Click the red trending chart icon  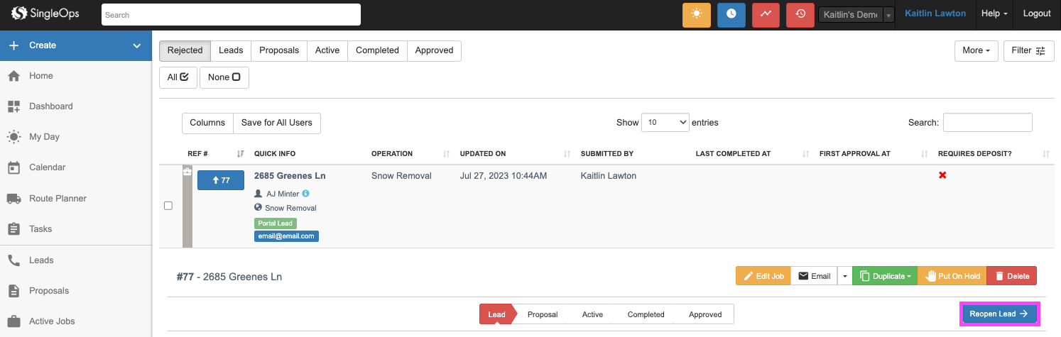(766, 15)
